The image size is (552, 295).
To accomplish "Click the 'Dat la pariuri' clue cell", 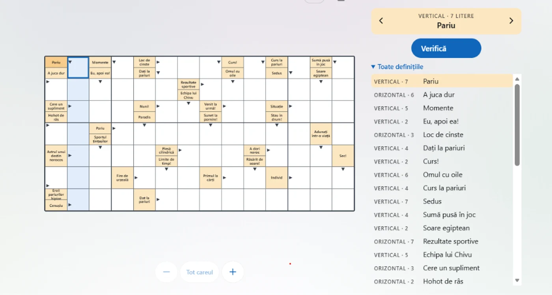I will click(144, 200).
